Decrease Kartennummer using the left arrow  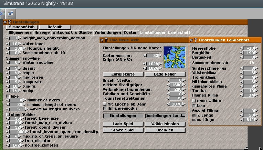(145, 56)
